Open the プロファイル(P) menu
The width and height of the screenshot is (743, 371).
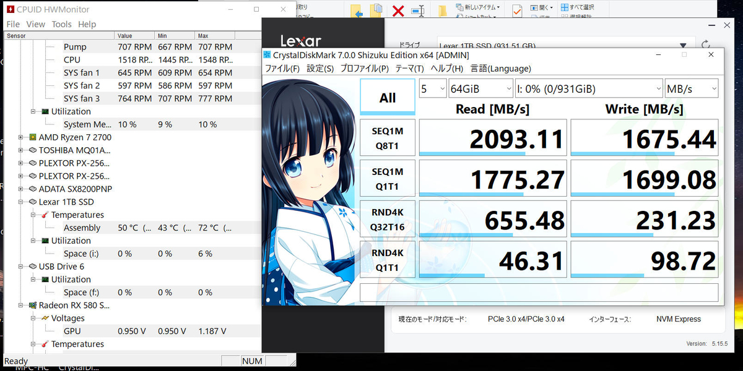364,69
